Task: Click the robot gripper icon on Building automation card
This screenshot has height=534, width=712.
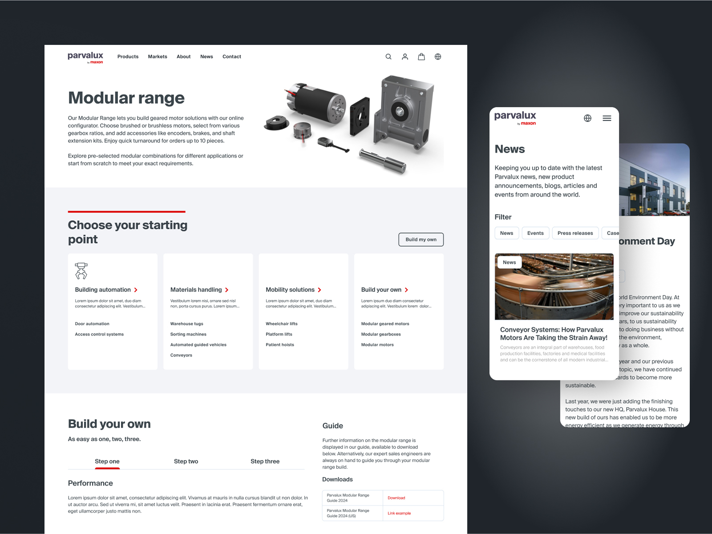Action: click(x=81, y=271)
